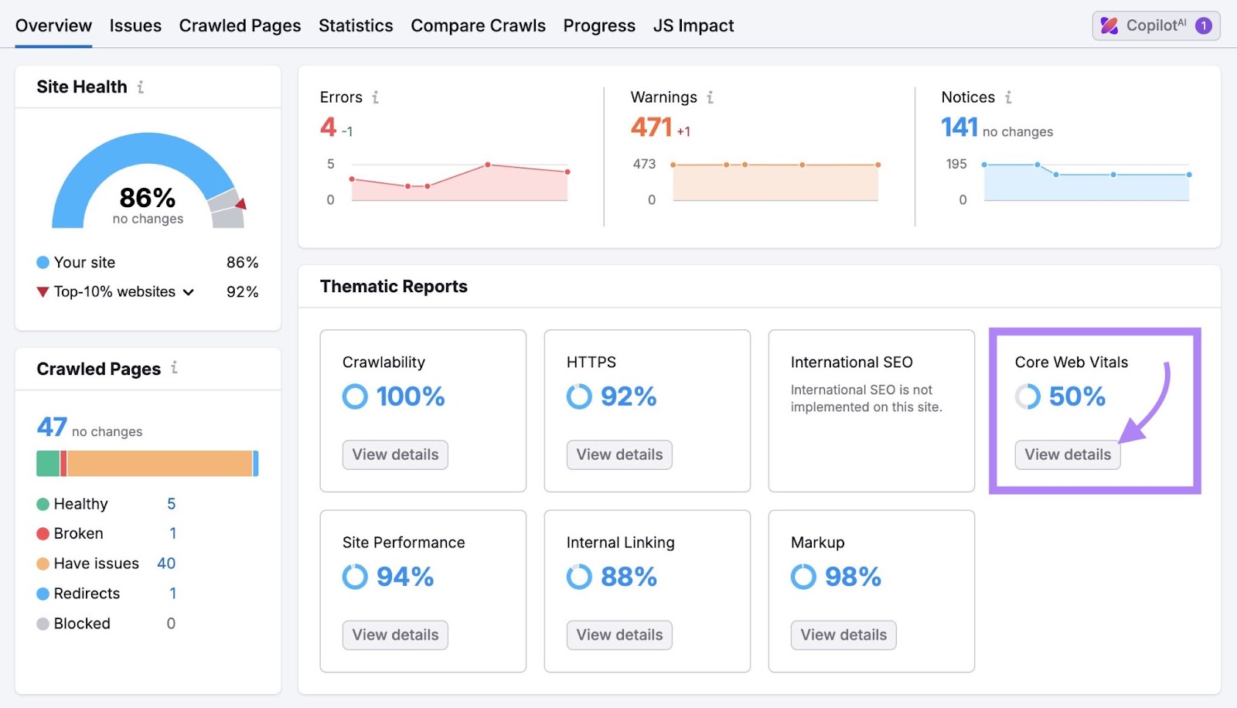The height and width of the screenshot is (708, 1237).
Task: View details for Internal Linking
Action: tap(618, 635)
